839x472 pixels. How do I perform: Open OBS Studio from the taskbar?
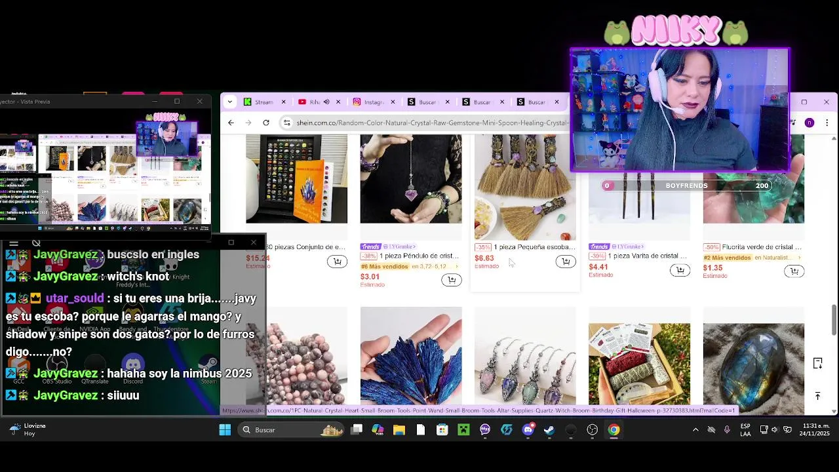(x=593, y=430)
